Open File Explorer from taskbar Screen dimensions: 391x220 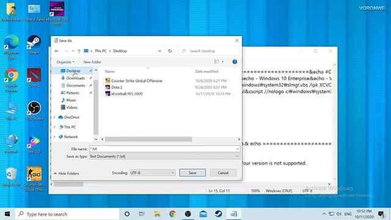[x=157, y=214]
